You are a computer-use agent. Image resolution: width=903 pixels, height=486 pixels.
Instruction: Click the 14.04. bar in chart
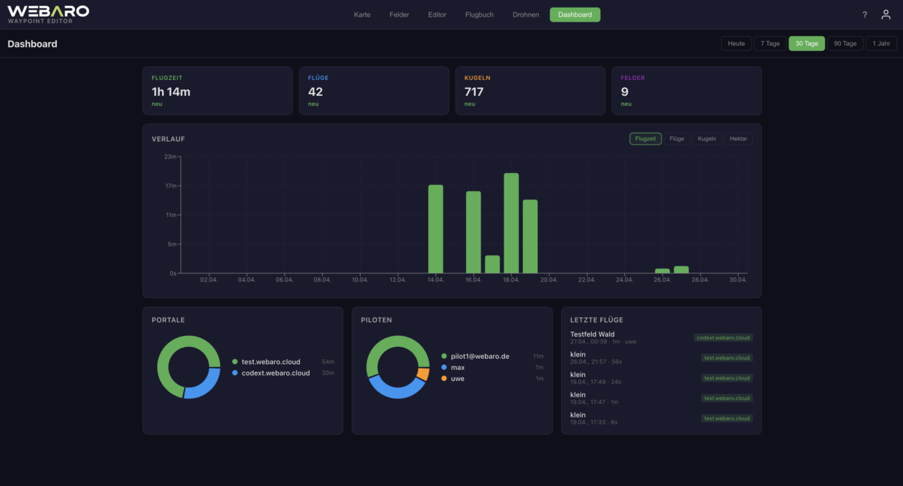coord(436,229)
